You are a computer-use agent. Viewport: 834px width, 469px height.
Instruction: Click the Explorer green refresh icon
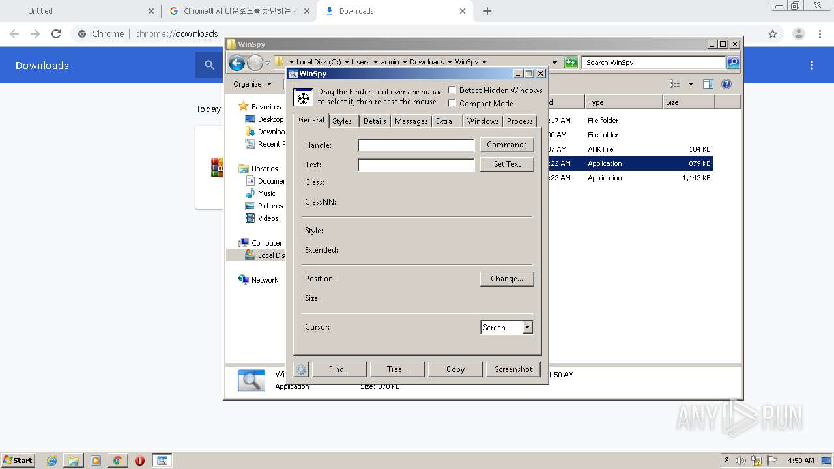click(x=571, y=63)
